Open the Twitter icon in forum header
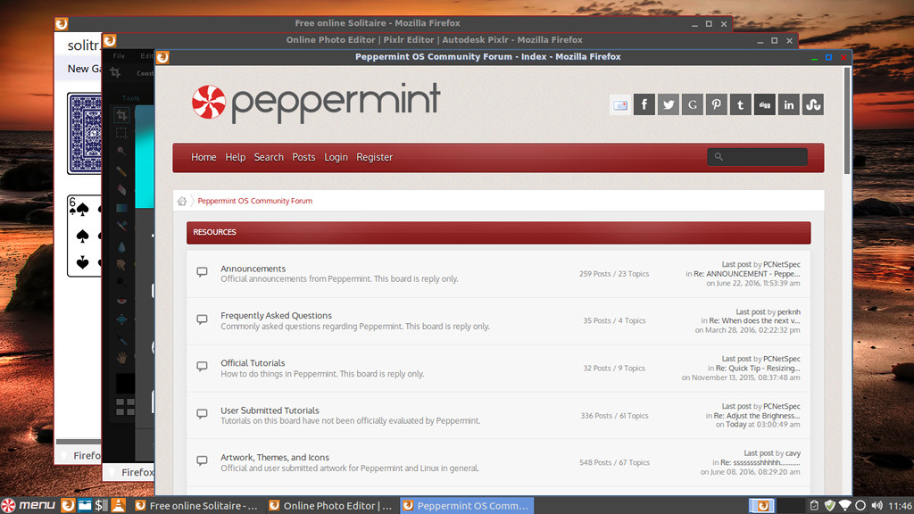Viewport: 914px width, 514px height. click(668, 105)
